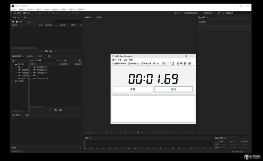
Task: Click the 重置 button in Free Stopwatch
Action: tap(133, 90)
